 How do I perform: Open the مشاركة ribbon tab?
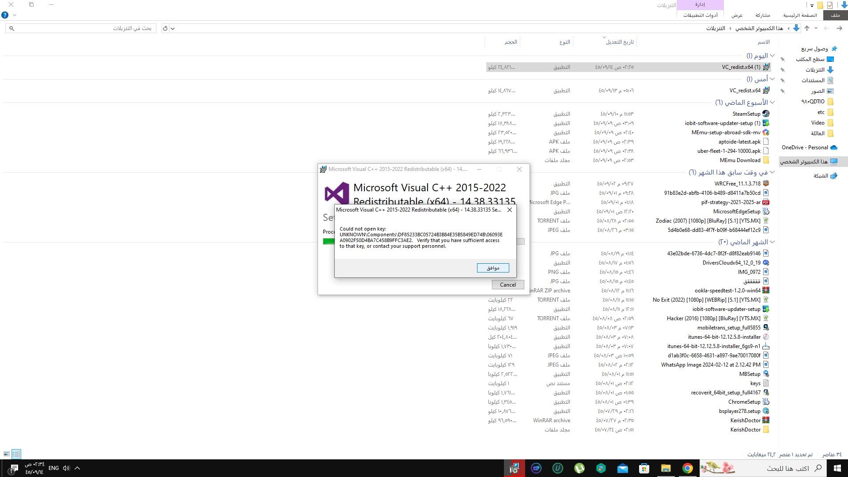(763, 15)
